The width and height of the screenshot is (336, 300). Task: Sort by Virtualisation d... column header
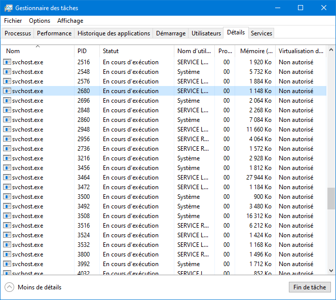(301, 51)
